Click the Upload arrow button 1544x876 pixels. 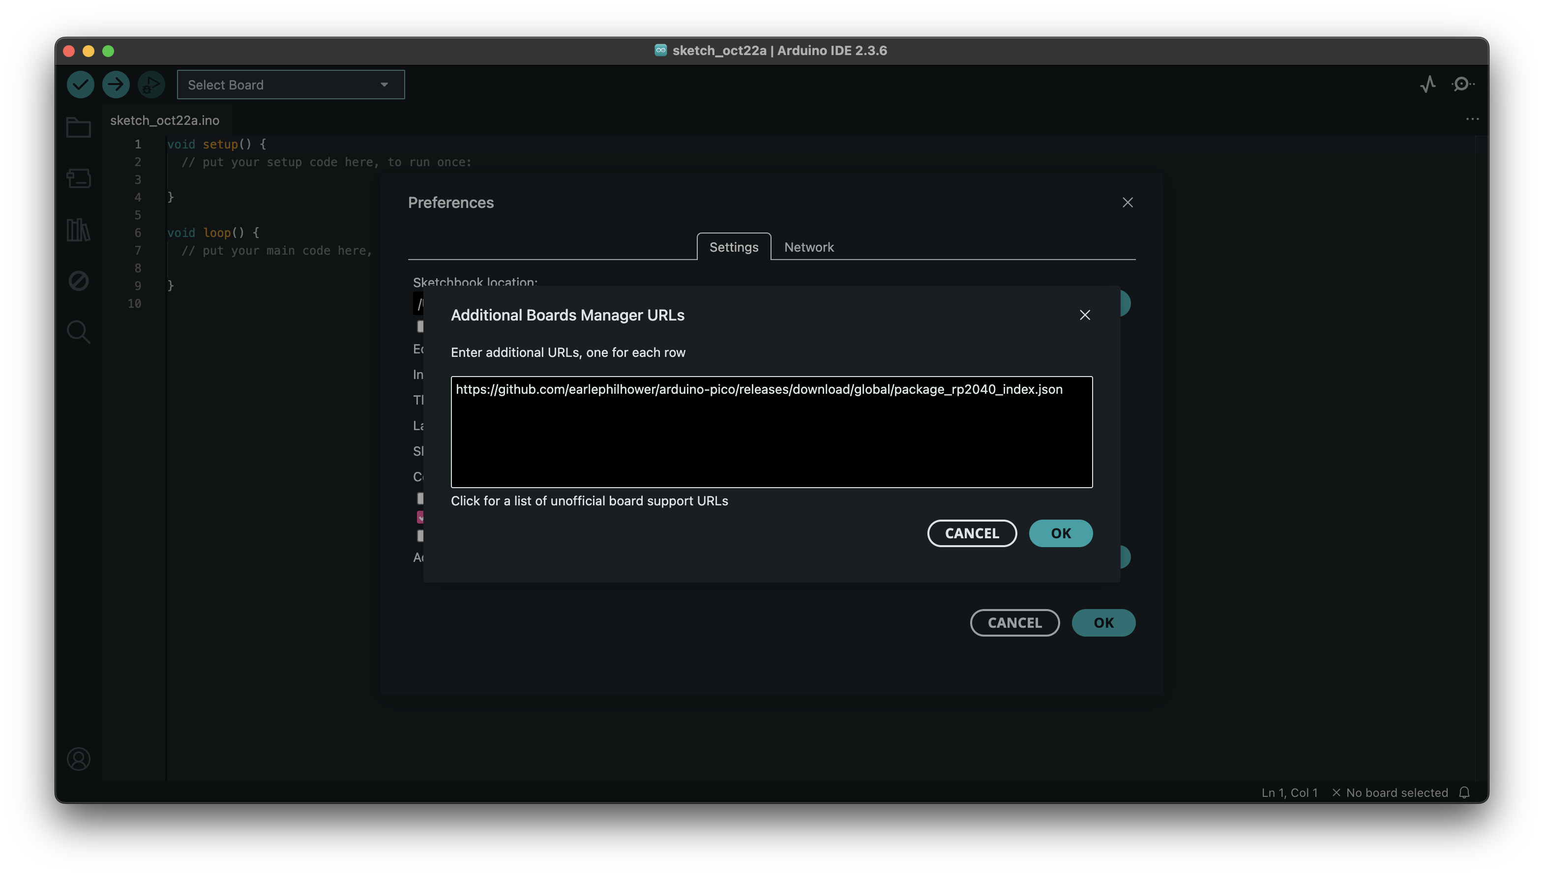click(x=116, y=85)
